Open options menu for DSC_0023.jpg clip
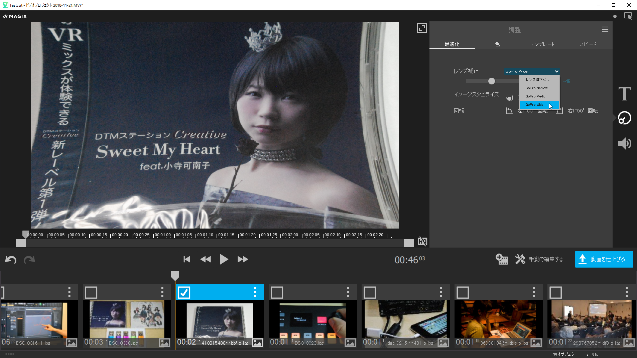The image size is (637, 358). pos(348,292)
